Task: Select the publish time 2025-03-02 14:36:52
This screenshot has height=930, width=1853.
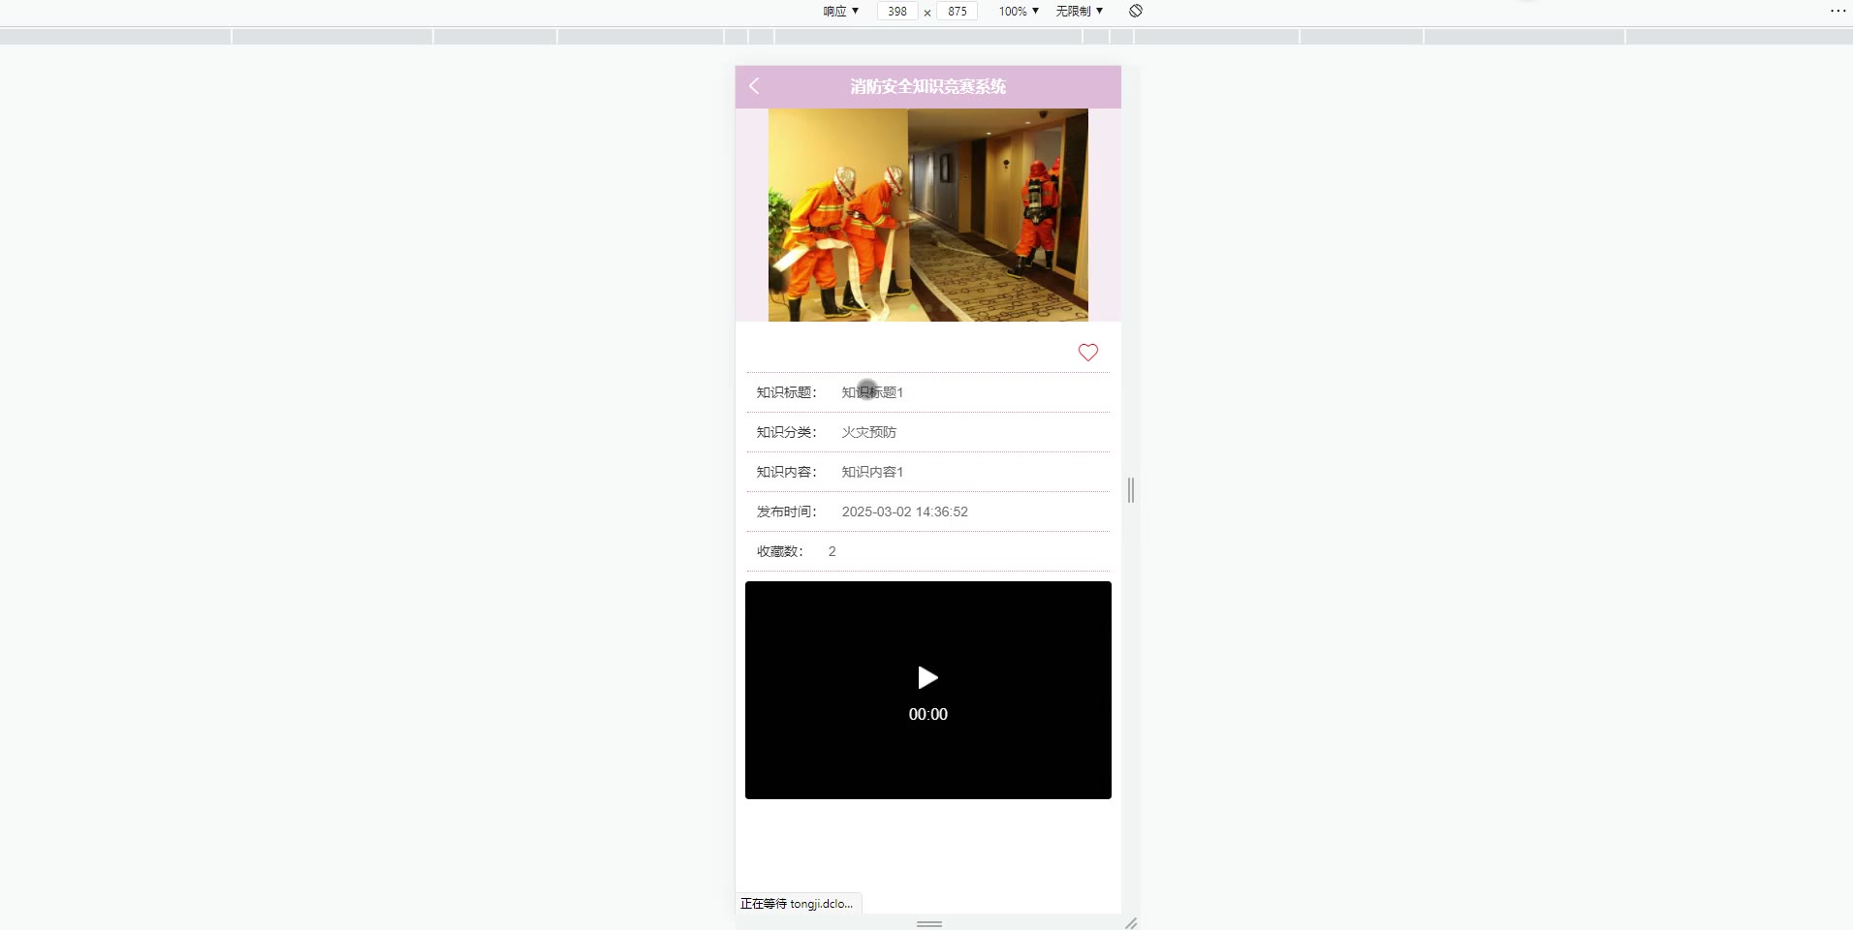Action: pyautogui.click(x=905, y=511)
